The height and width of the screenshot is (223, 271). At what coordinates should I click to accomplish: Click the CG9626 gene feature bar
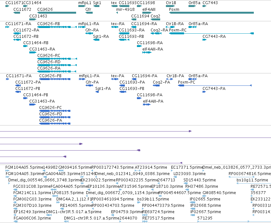(57, 13)
